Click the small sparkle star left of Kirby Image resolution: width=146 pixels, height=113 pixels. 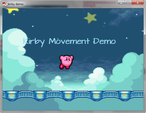[37, 66]
